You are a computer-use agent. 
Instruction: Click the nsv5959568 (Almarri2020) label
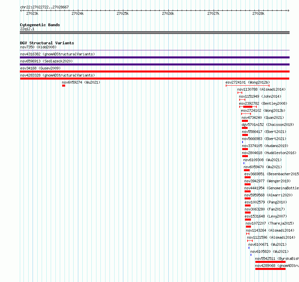click(268, 195)
